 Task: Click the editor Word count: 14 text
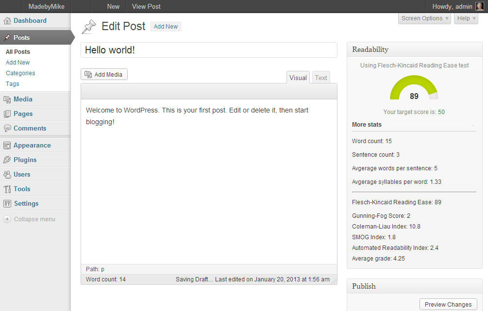(x=106, y=279)
